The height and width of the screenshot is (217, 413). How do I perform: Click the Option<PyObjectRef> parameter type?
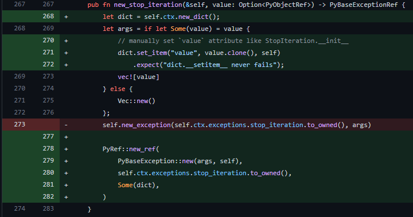tap(274, 5)
